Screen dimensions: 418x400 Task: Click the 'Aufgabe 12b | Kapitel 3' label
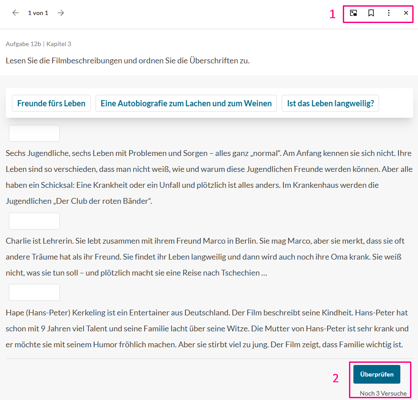point(38,44)
